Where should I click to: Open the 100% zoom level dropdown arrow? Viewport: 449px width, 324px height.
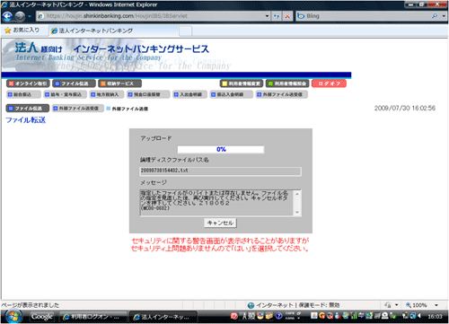(x=436, y=305)
